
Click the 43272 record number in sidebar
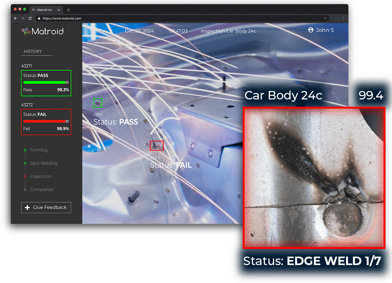27,105
